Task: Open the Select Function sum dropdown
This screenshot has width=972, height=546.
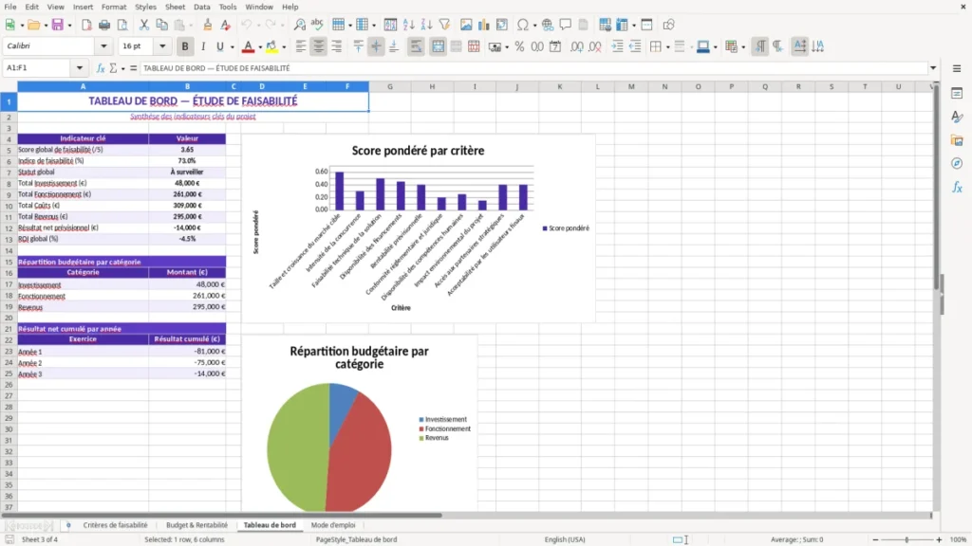Action: (122, 68)
